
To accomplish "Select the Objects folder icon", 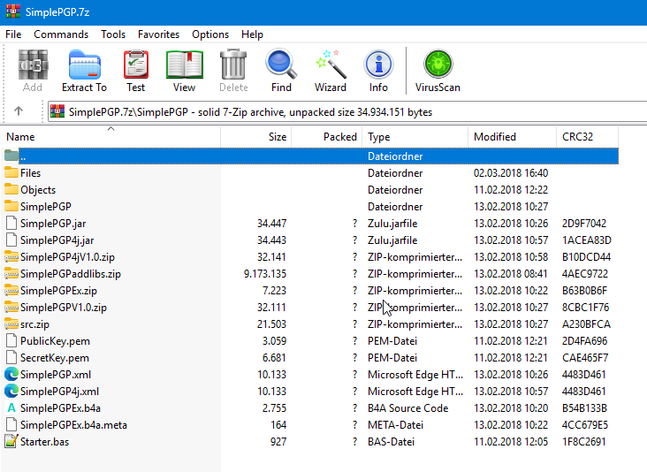I will pos(11,190).
